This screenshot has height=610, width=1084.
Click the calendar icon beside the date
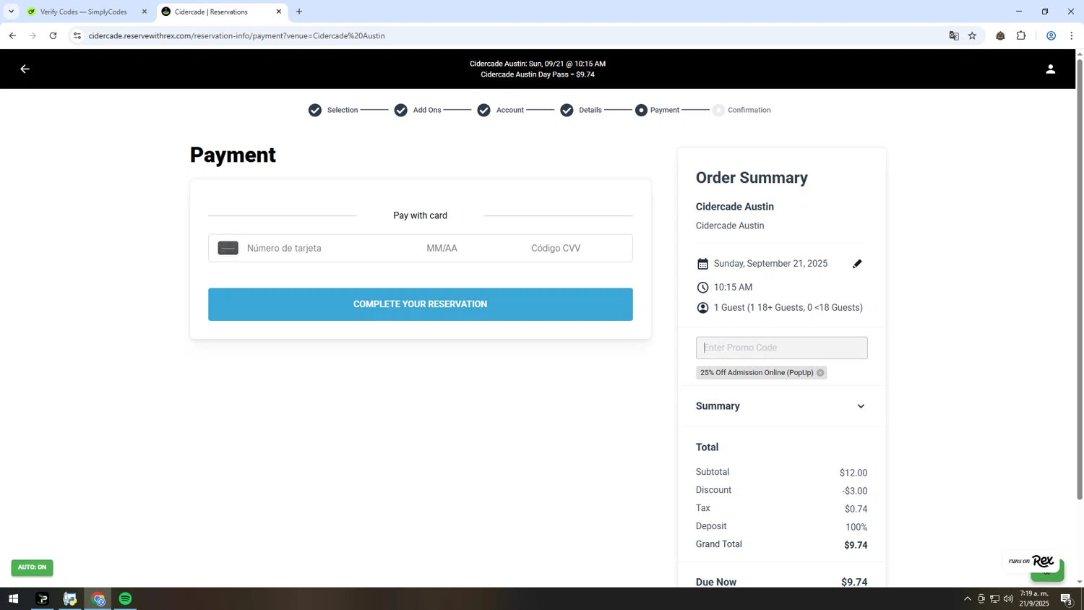(x=702, y=264)
